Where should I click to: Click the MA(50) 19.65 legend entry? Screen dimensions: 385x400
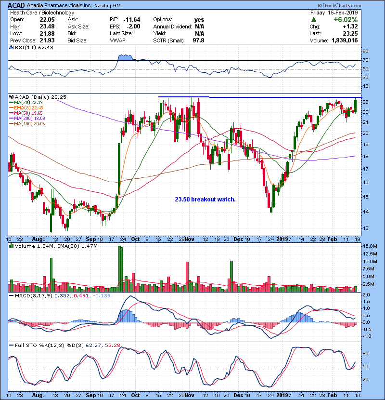[x=26, y=113]
